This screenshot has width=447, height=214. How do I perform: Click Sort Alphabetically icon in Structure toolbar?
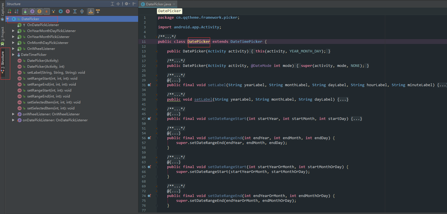(16, 11)
